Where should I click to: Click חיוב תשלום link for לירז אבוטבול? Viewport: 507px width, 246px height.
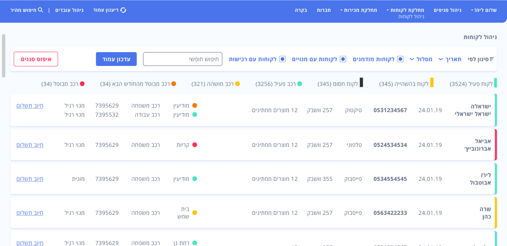(30, 179)
